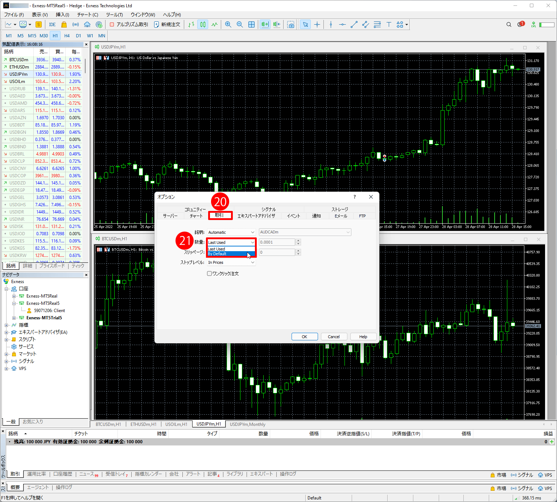557x502 pixels.
Task: Switch to the エキスパートアドバイザ options tab
Action: coord(256,216)
